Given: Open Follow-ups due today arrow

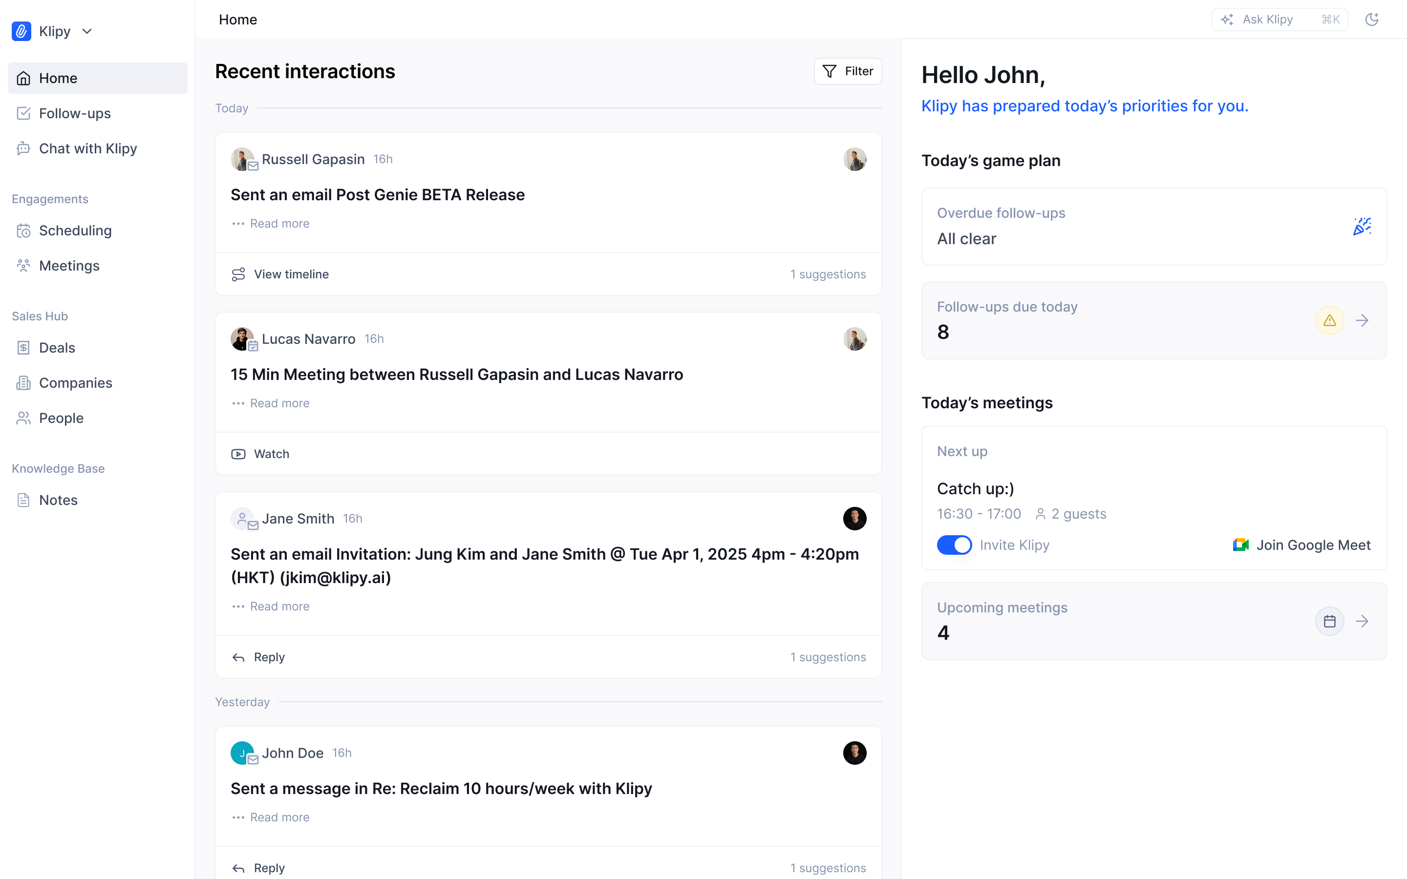Looking at the screenshot, I should click(1362, 320).
